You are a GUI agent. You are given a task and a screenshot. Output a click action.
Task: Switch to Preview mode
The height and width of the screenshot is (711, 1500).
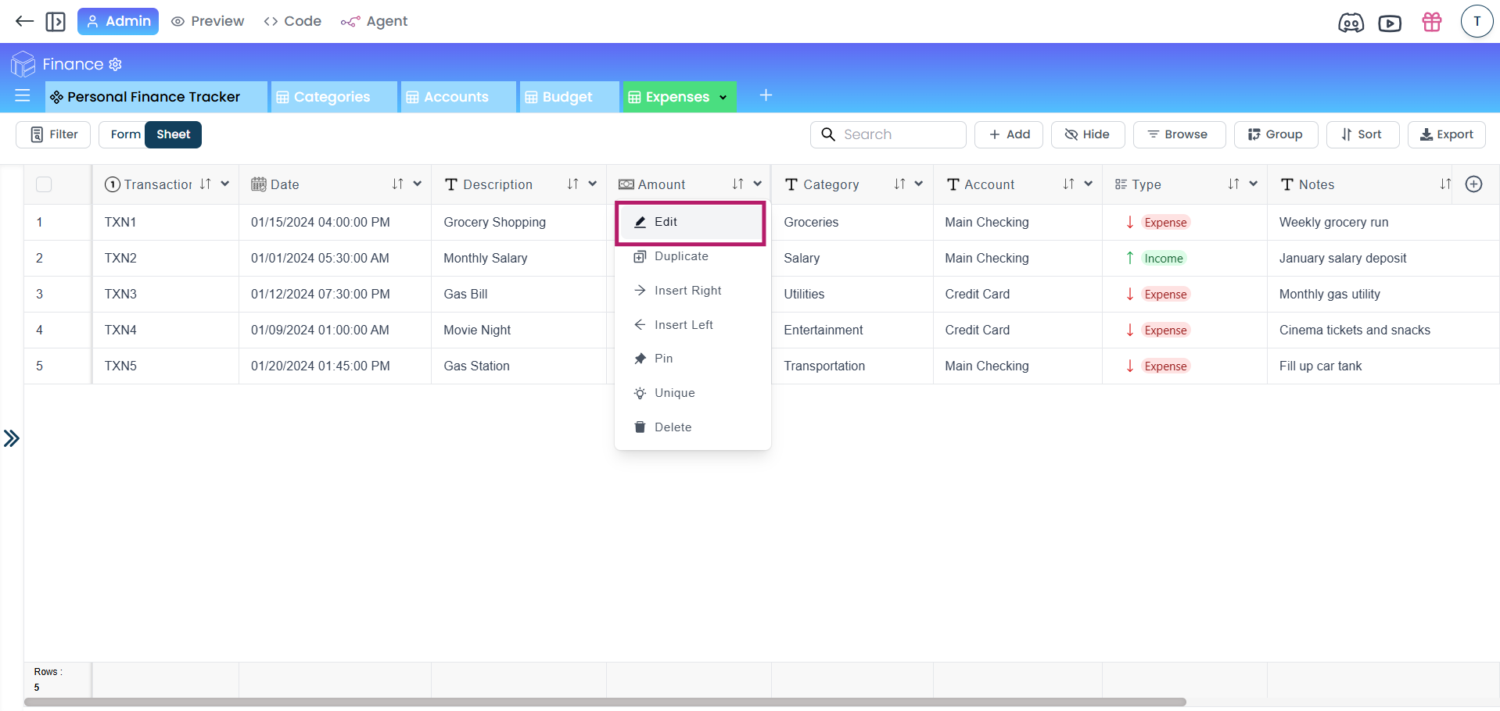(x=208, y=21)
